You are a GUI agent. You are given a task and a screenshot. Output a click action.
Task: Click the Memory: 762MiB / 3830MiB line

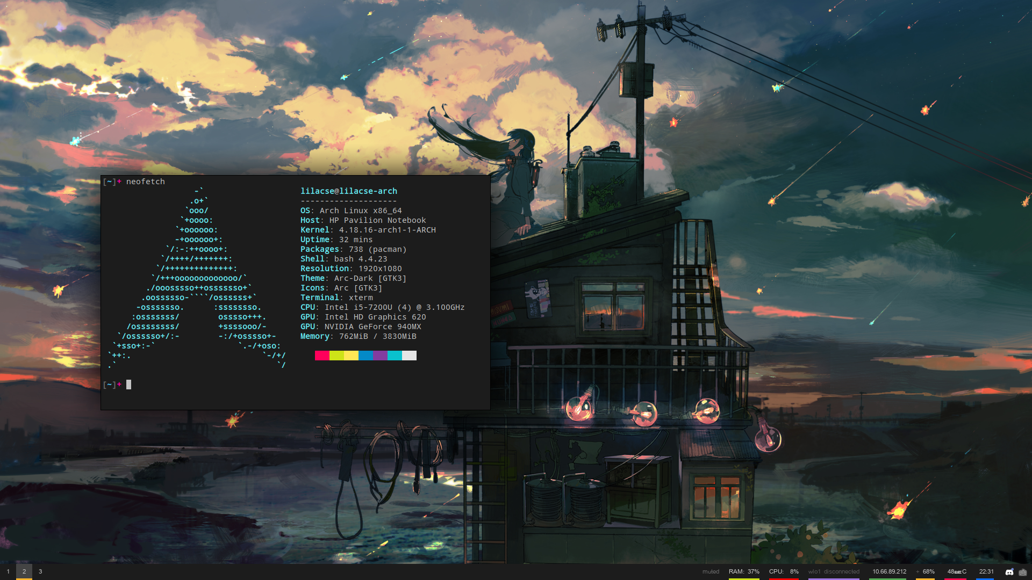coord(359,336)
